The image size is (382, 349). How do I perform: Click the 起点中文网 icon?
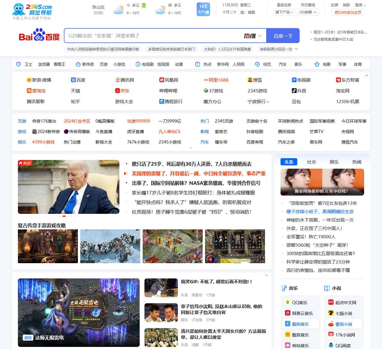(331, 302)
